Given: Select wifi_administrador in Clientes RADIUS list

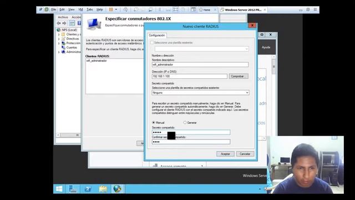Looking at the screenshot, I should pos(97,61).
